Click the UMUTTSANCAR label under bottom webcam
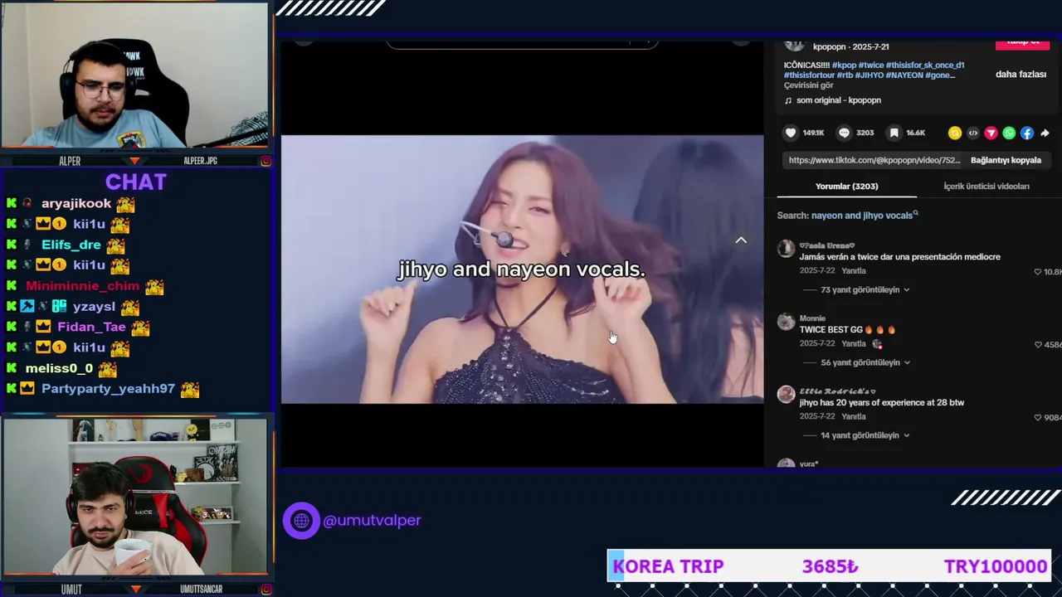 [x=201, y=590]
